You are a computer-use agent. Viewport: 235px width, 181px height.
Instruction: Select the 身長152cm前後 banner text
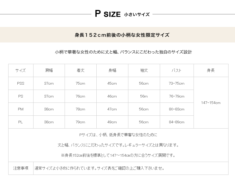coord(122,35)
